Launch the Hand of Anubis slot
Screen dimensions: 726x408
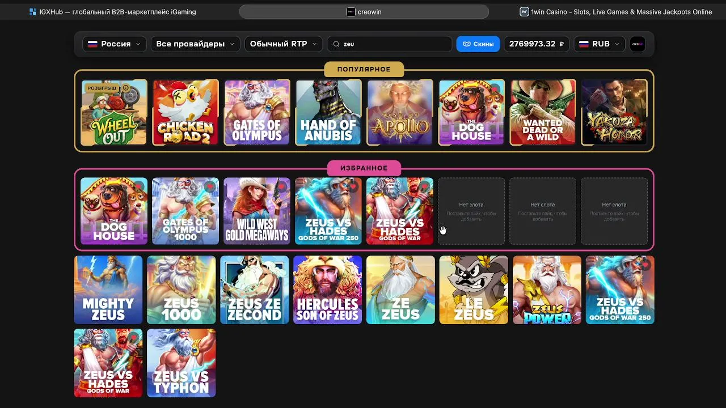[328, 112]
